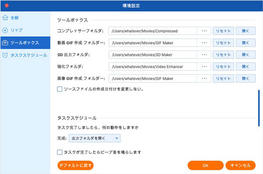Screen dimensions: 263x174
Task: Browse for the 画像 GIF 作成 フォルダー path
Action: tap(204, 78)
